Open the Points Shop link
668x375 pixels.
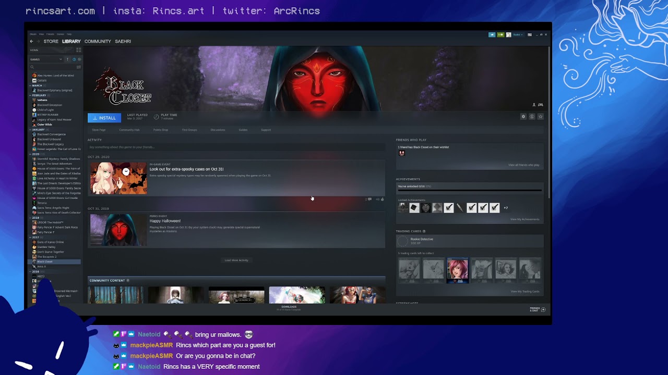pyautogui.click(x=161, y=130)
